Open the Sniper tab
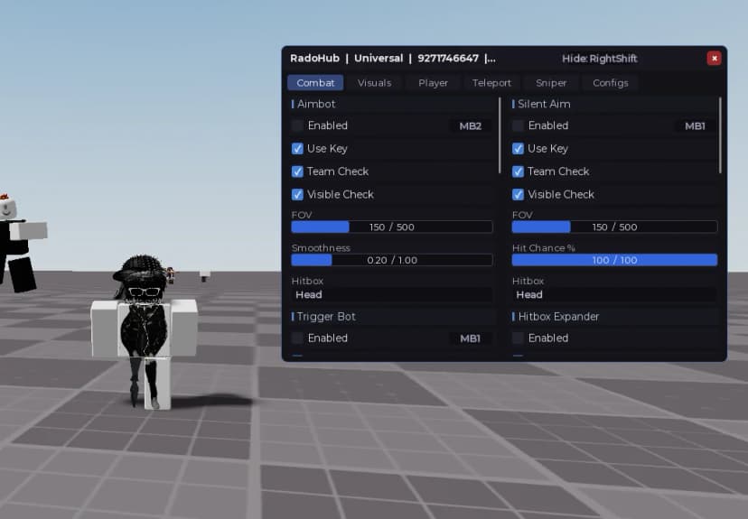The height and width of the screenshot is (519, 748). point(551,83)
